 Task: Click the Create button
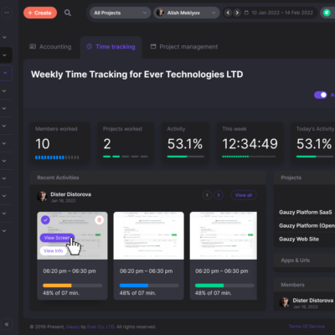pyautogui.click(x=40, y=13)
